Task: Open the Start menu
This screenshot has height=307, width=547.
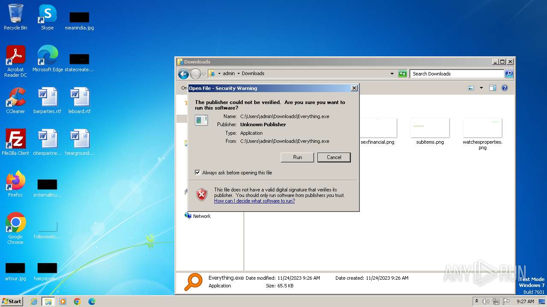Action: point(12,301)
